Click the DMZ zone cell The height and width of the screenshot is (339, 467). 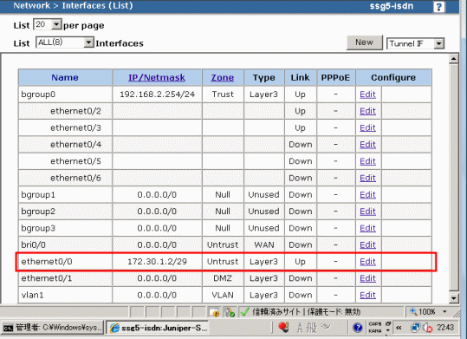click(223, 278)
